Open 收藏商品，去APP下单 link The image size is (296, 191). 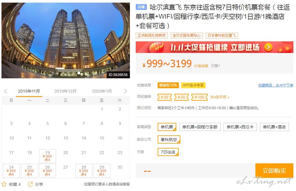tap(276, 85)
